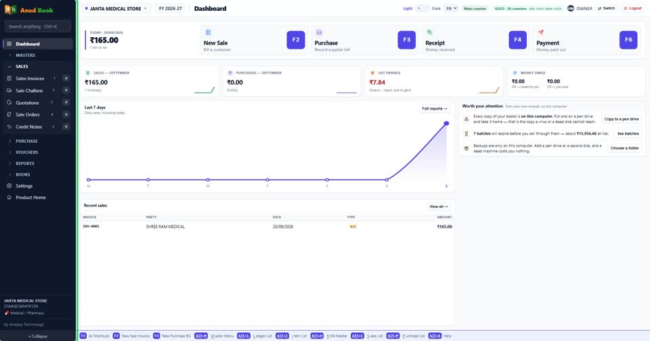Click the OWNER avatar icon

click(571, 8)
